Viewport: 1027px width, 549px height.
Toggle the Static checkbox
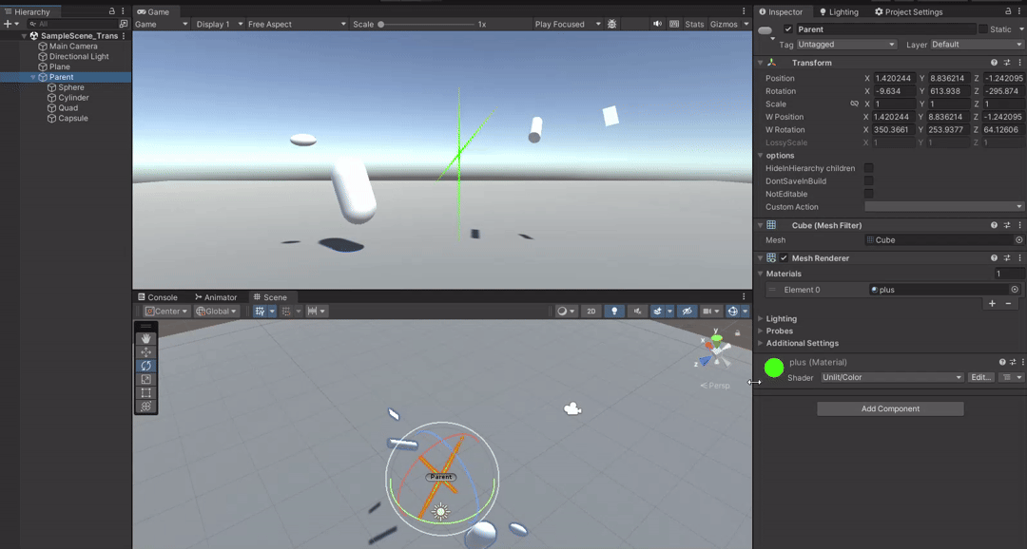click(x=982, y=29)
